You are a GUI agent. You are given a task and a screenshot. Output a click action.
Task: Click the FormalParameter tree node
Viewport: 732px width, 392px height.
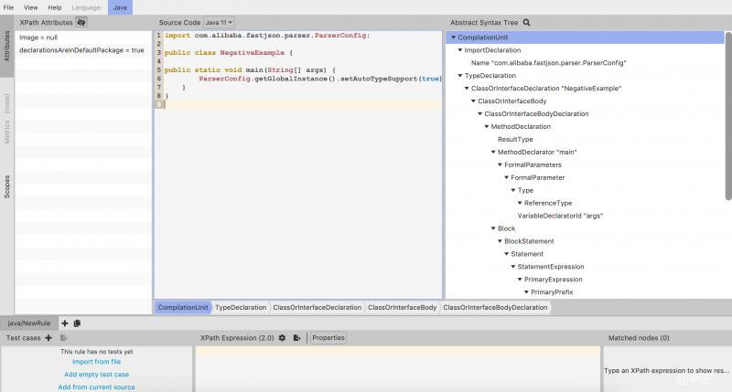(538, 177)
